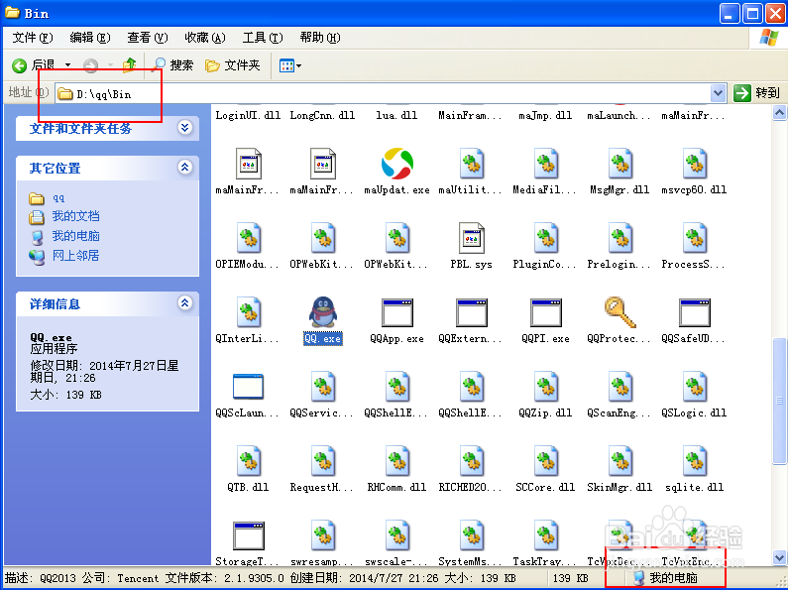Select the QQSafeUD file icon
This screenshot has width=788, height=590.
(x=695, y=312)
